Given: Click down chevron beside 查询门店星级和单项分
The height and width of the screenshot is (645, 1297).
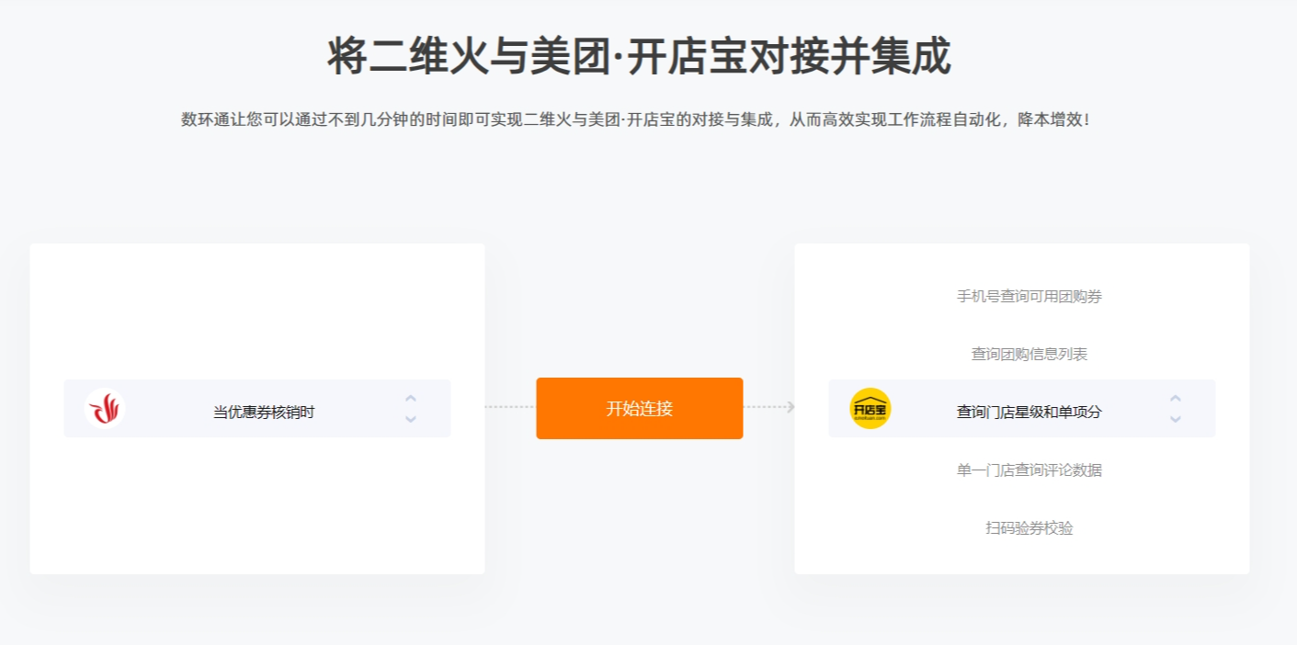Looking at the screenshot, I should tap(1176, 419).
